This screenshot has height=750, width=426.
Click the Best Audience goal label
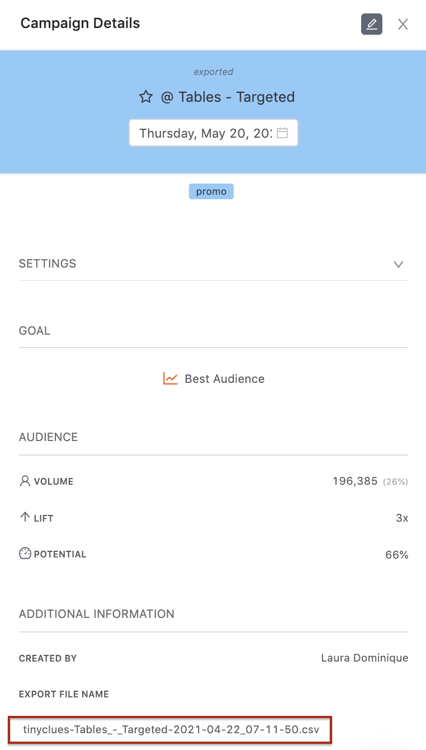(x=224, y=379)
